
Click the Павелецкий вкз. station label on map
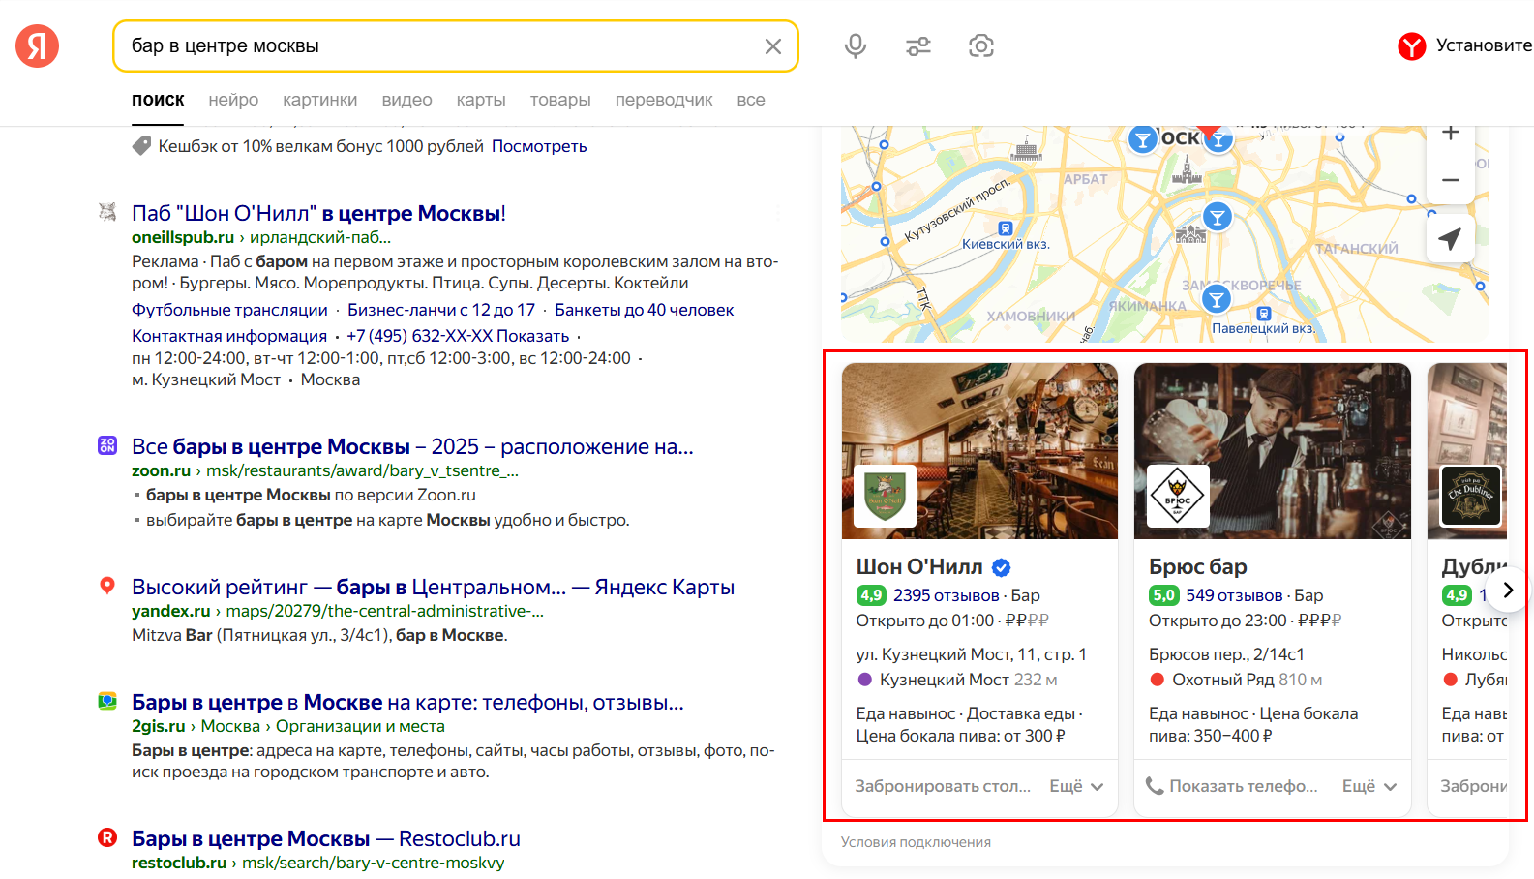1264,328
